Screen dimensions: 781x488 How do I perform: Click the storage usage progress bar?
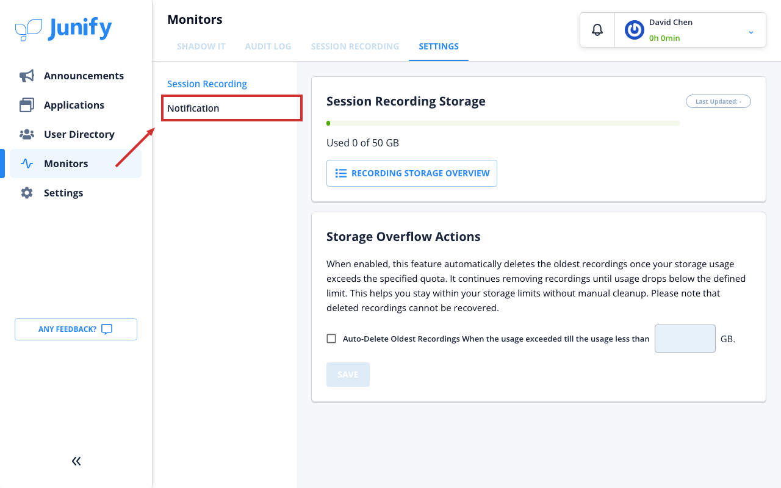(503, 123)
